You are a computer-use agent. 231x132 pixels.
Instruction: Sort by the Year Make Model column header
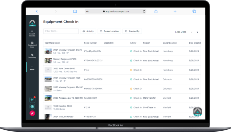pyautogui.click(x=52, y=43)
